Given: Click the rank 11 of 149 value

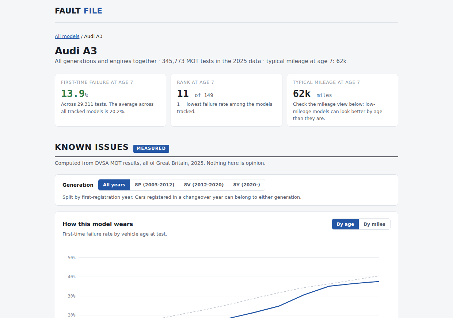Looking at the screenshot, I should click(x=195, y=94).
